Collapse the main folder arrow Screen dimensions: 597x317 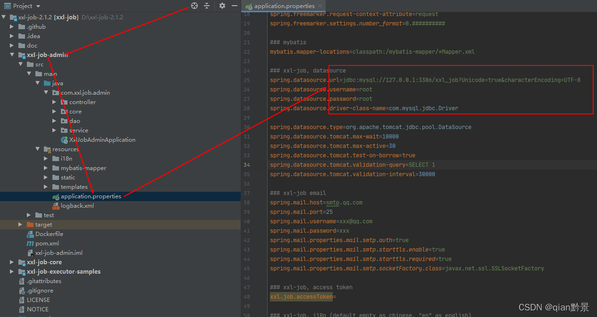coord(29,74)
